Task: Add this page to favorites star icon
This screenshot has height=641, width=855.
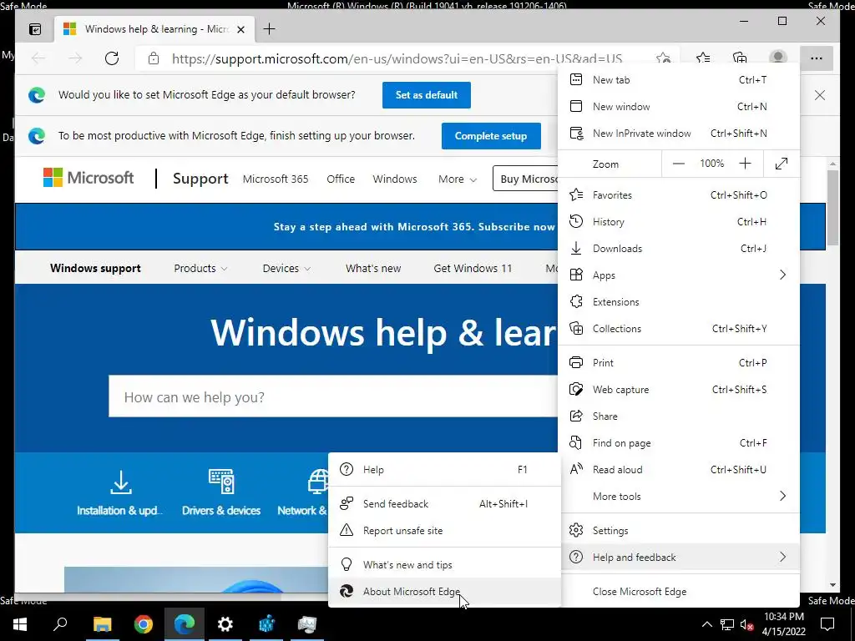Action: coord(663,58)
